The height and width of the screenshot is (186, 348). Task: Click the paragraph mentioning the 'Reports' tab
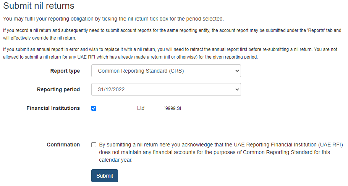click(x=172, y=34)
